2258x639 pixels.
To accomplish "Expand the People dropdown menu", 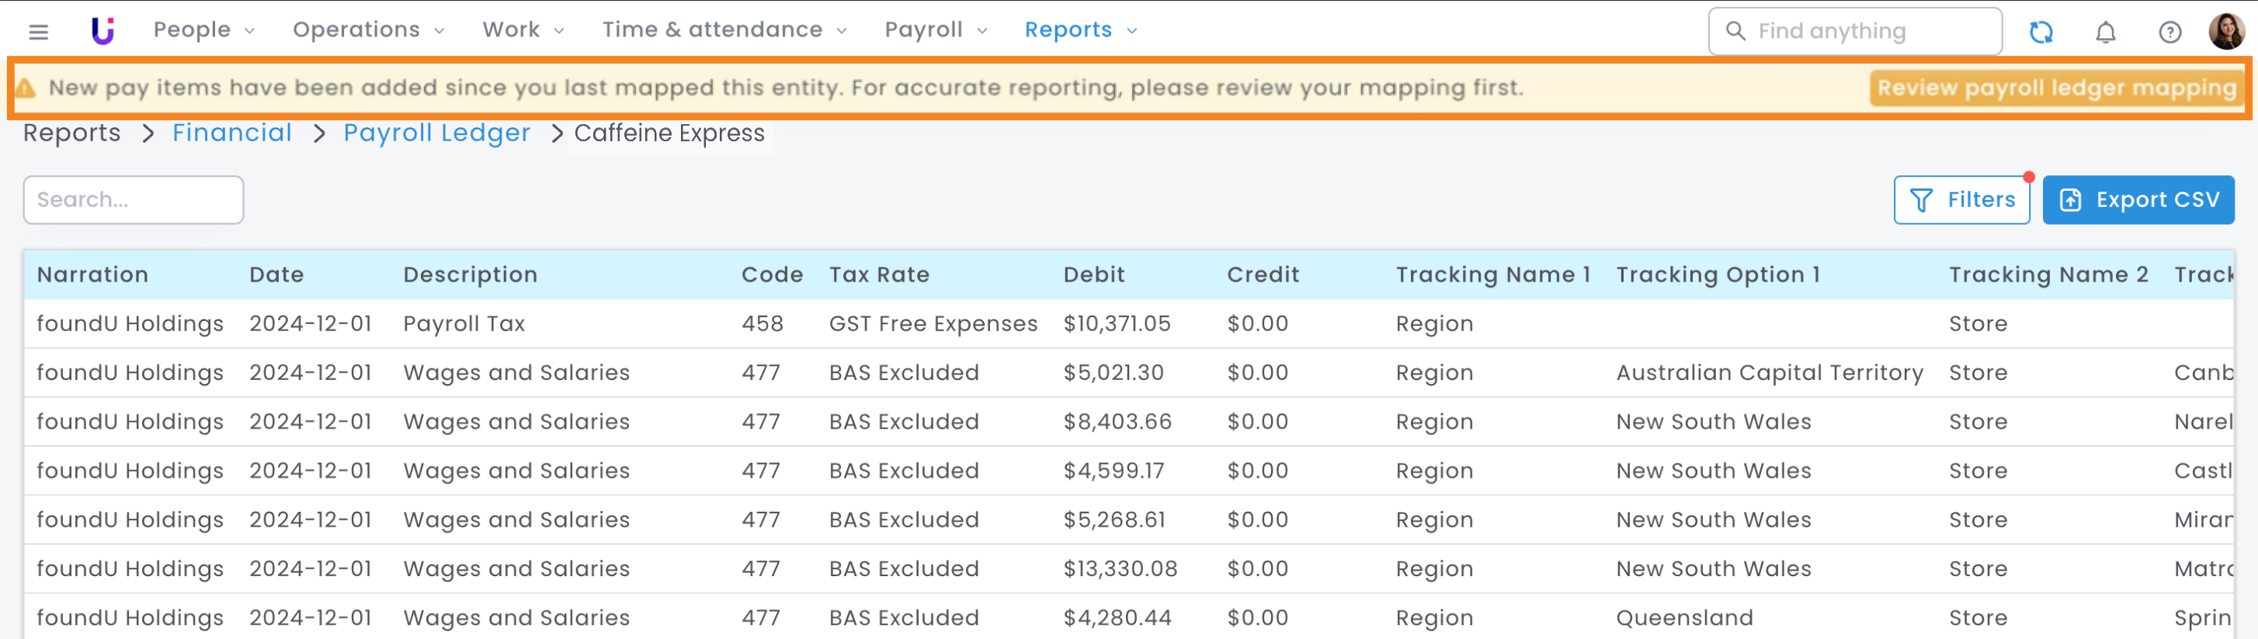I will (x=203, y=29).
